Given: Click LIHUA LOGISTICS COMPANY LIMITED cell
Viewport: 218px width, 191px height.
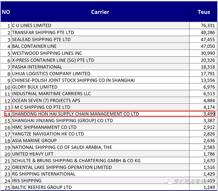Looking at the screenshot, I should [x=100, y=73].
